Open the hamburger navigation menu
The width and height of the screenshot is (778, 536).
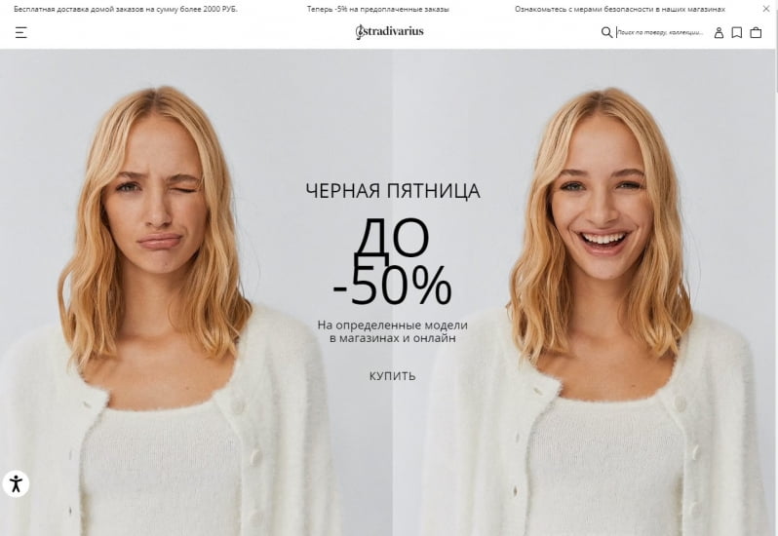(20, 33)
